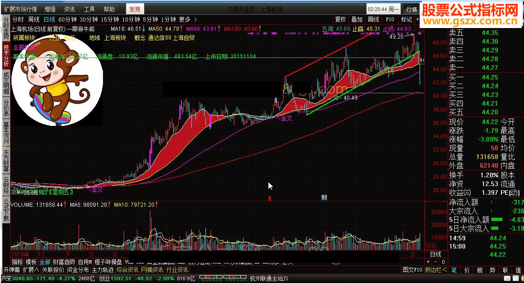
Task: Select the 价 sidebar tab
Action: pos(467,270)
